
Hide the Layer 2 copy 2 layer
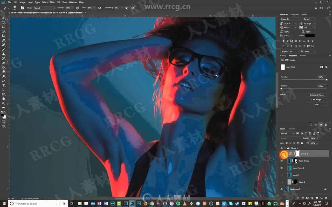[x=282, y=168]
